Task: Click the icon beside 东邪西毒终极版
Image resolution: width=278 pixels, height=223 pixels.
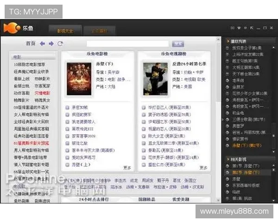Action: [x=227, y=185]
